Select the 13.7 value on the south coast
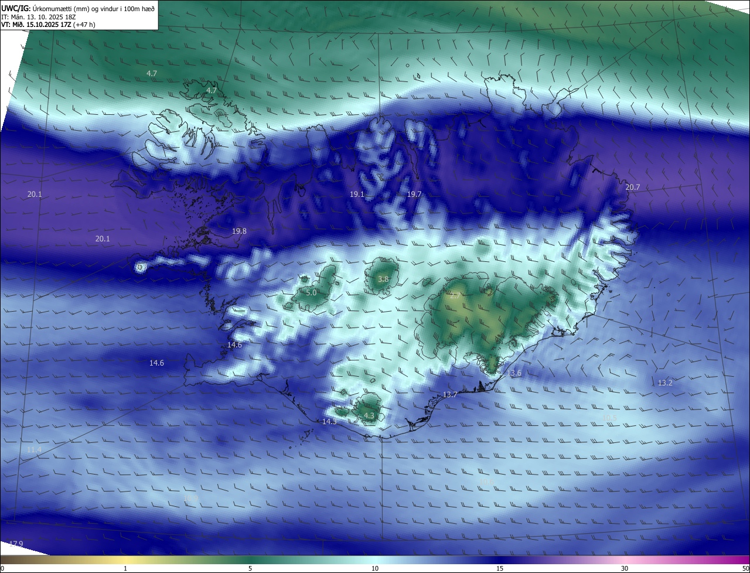750x573 pixels. click(449, 395)
